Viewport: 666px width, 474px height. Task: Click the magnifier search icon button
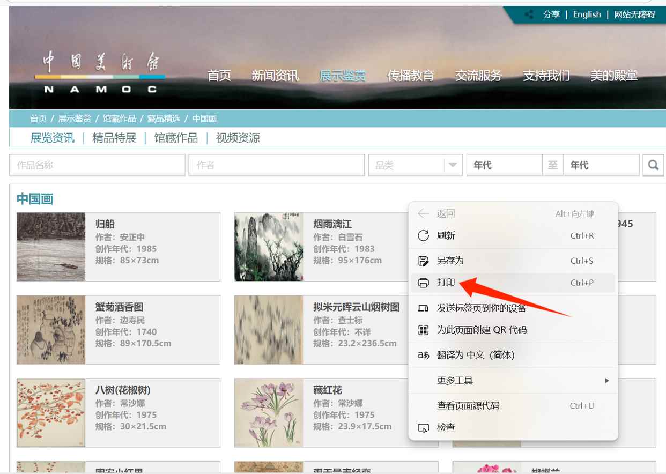tap(653, 165)
